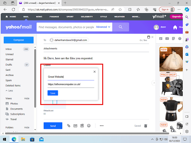Click the Yahoo home house icon
The width and height of the screenshot is (191, 143).
(175, 27)
